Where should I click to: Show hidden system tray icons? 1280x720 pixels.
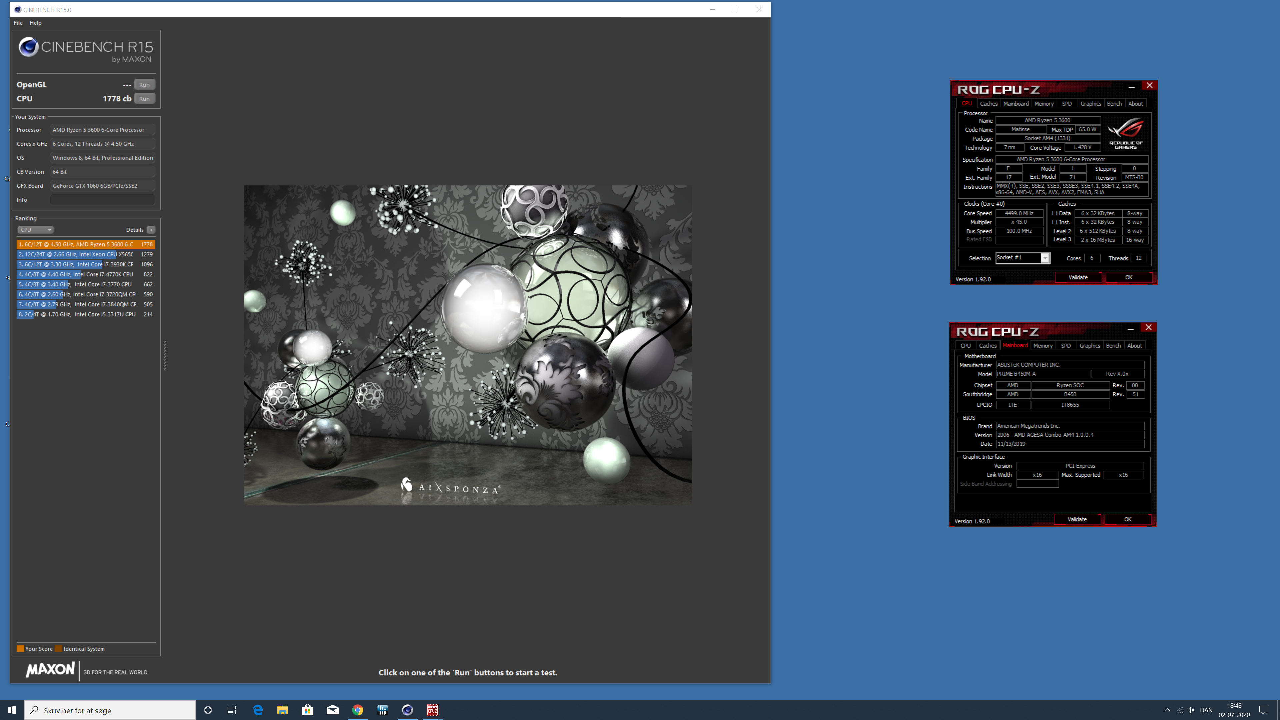click(x=1167, y=710)
